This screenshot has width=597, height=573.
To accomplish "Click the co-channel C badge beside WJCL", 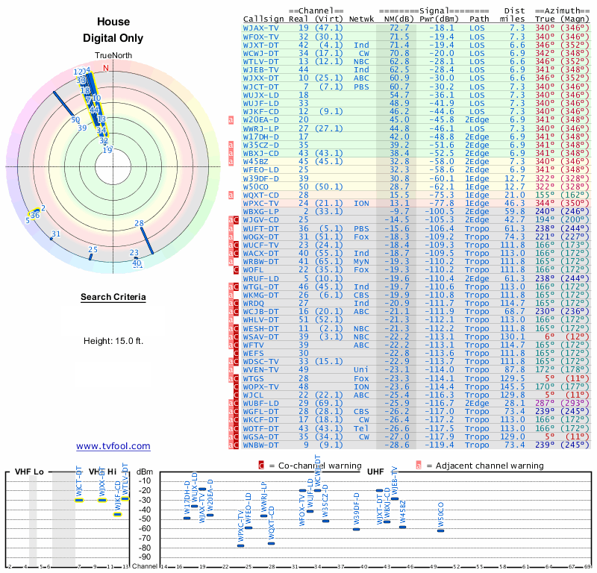I will [x=236, y=395].
